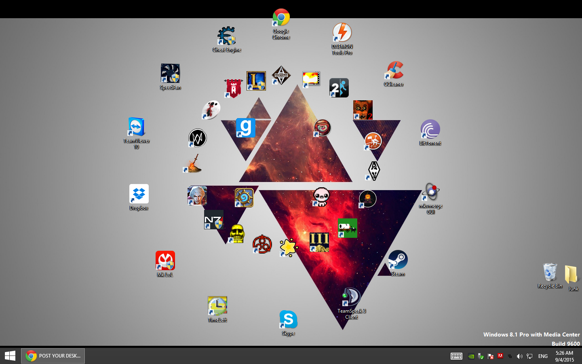Select the DAEMON Tools Pro icon
This screenshot has width=582, height=364.
(x=342, y=33)
